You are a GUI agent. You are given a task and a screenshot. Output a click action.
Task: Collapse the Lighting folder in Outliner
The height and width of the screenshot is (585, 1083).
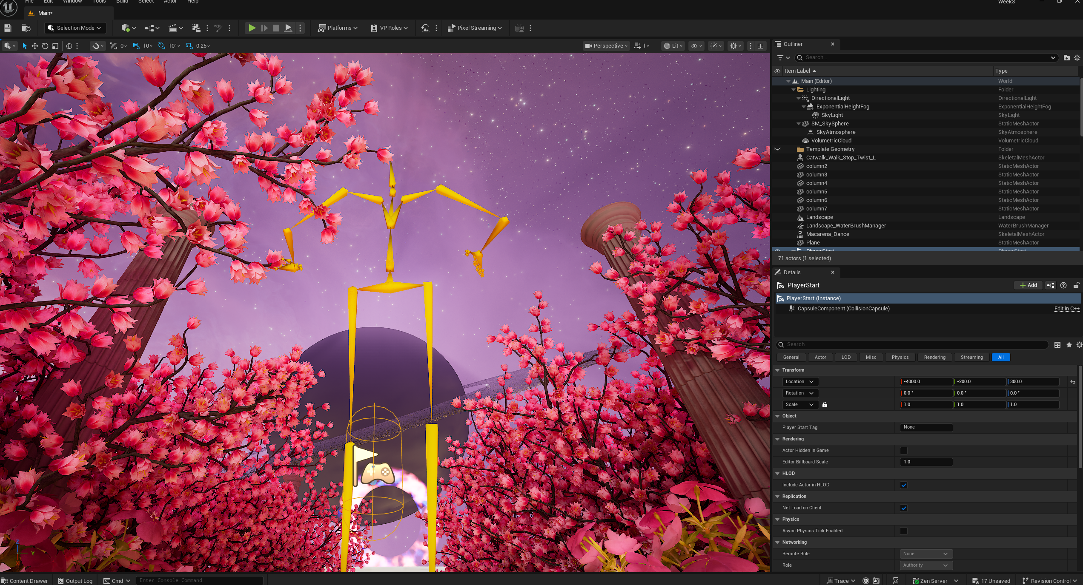[x=794, y=90]
